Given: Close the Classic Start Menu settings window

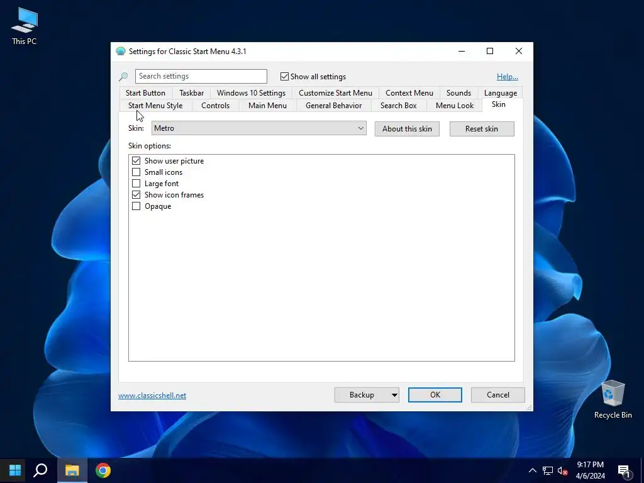Looking at the screenshot, I should tap(519, 52).
